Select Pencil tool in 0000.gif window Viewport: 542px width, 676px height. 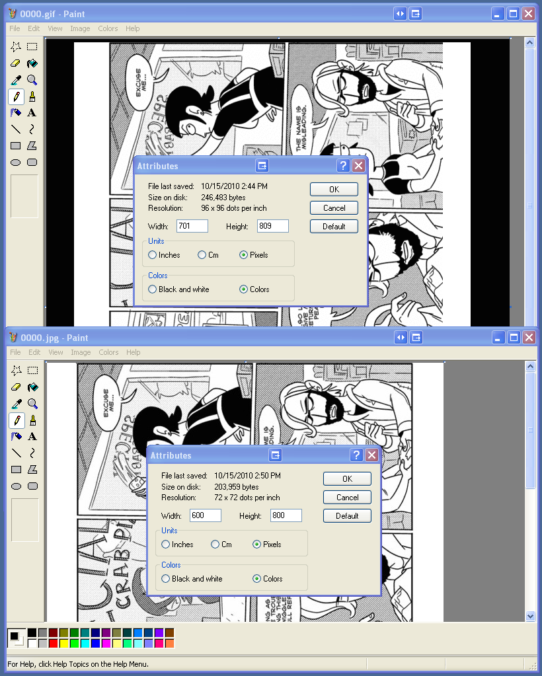16,96
